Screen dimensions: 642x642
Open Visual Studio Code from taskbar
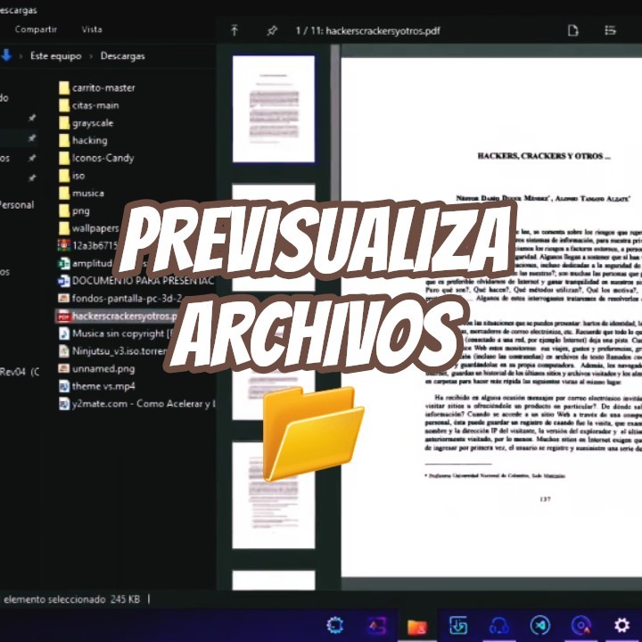[x=540, y=625]
